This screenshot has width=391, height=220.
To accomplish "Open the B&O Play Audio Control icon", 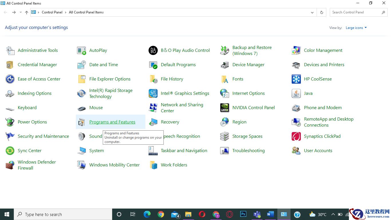I will click(x=153, y=50).
